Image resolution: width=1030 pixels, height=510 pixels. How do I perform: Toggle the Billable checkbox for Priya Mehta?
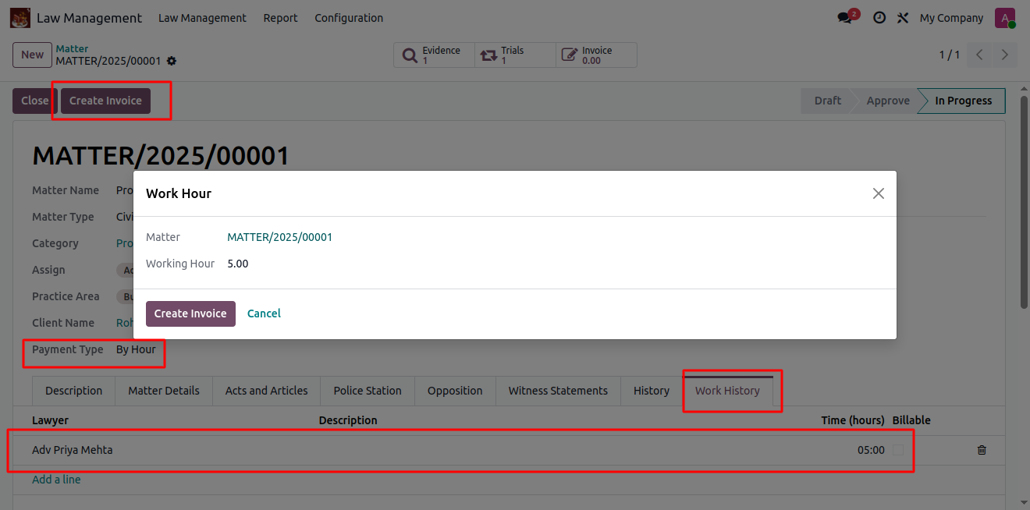click(898, 450)
